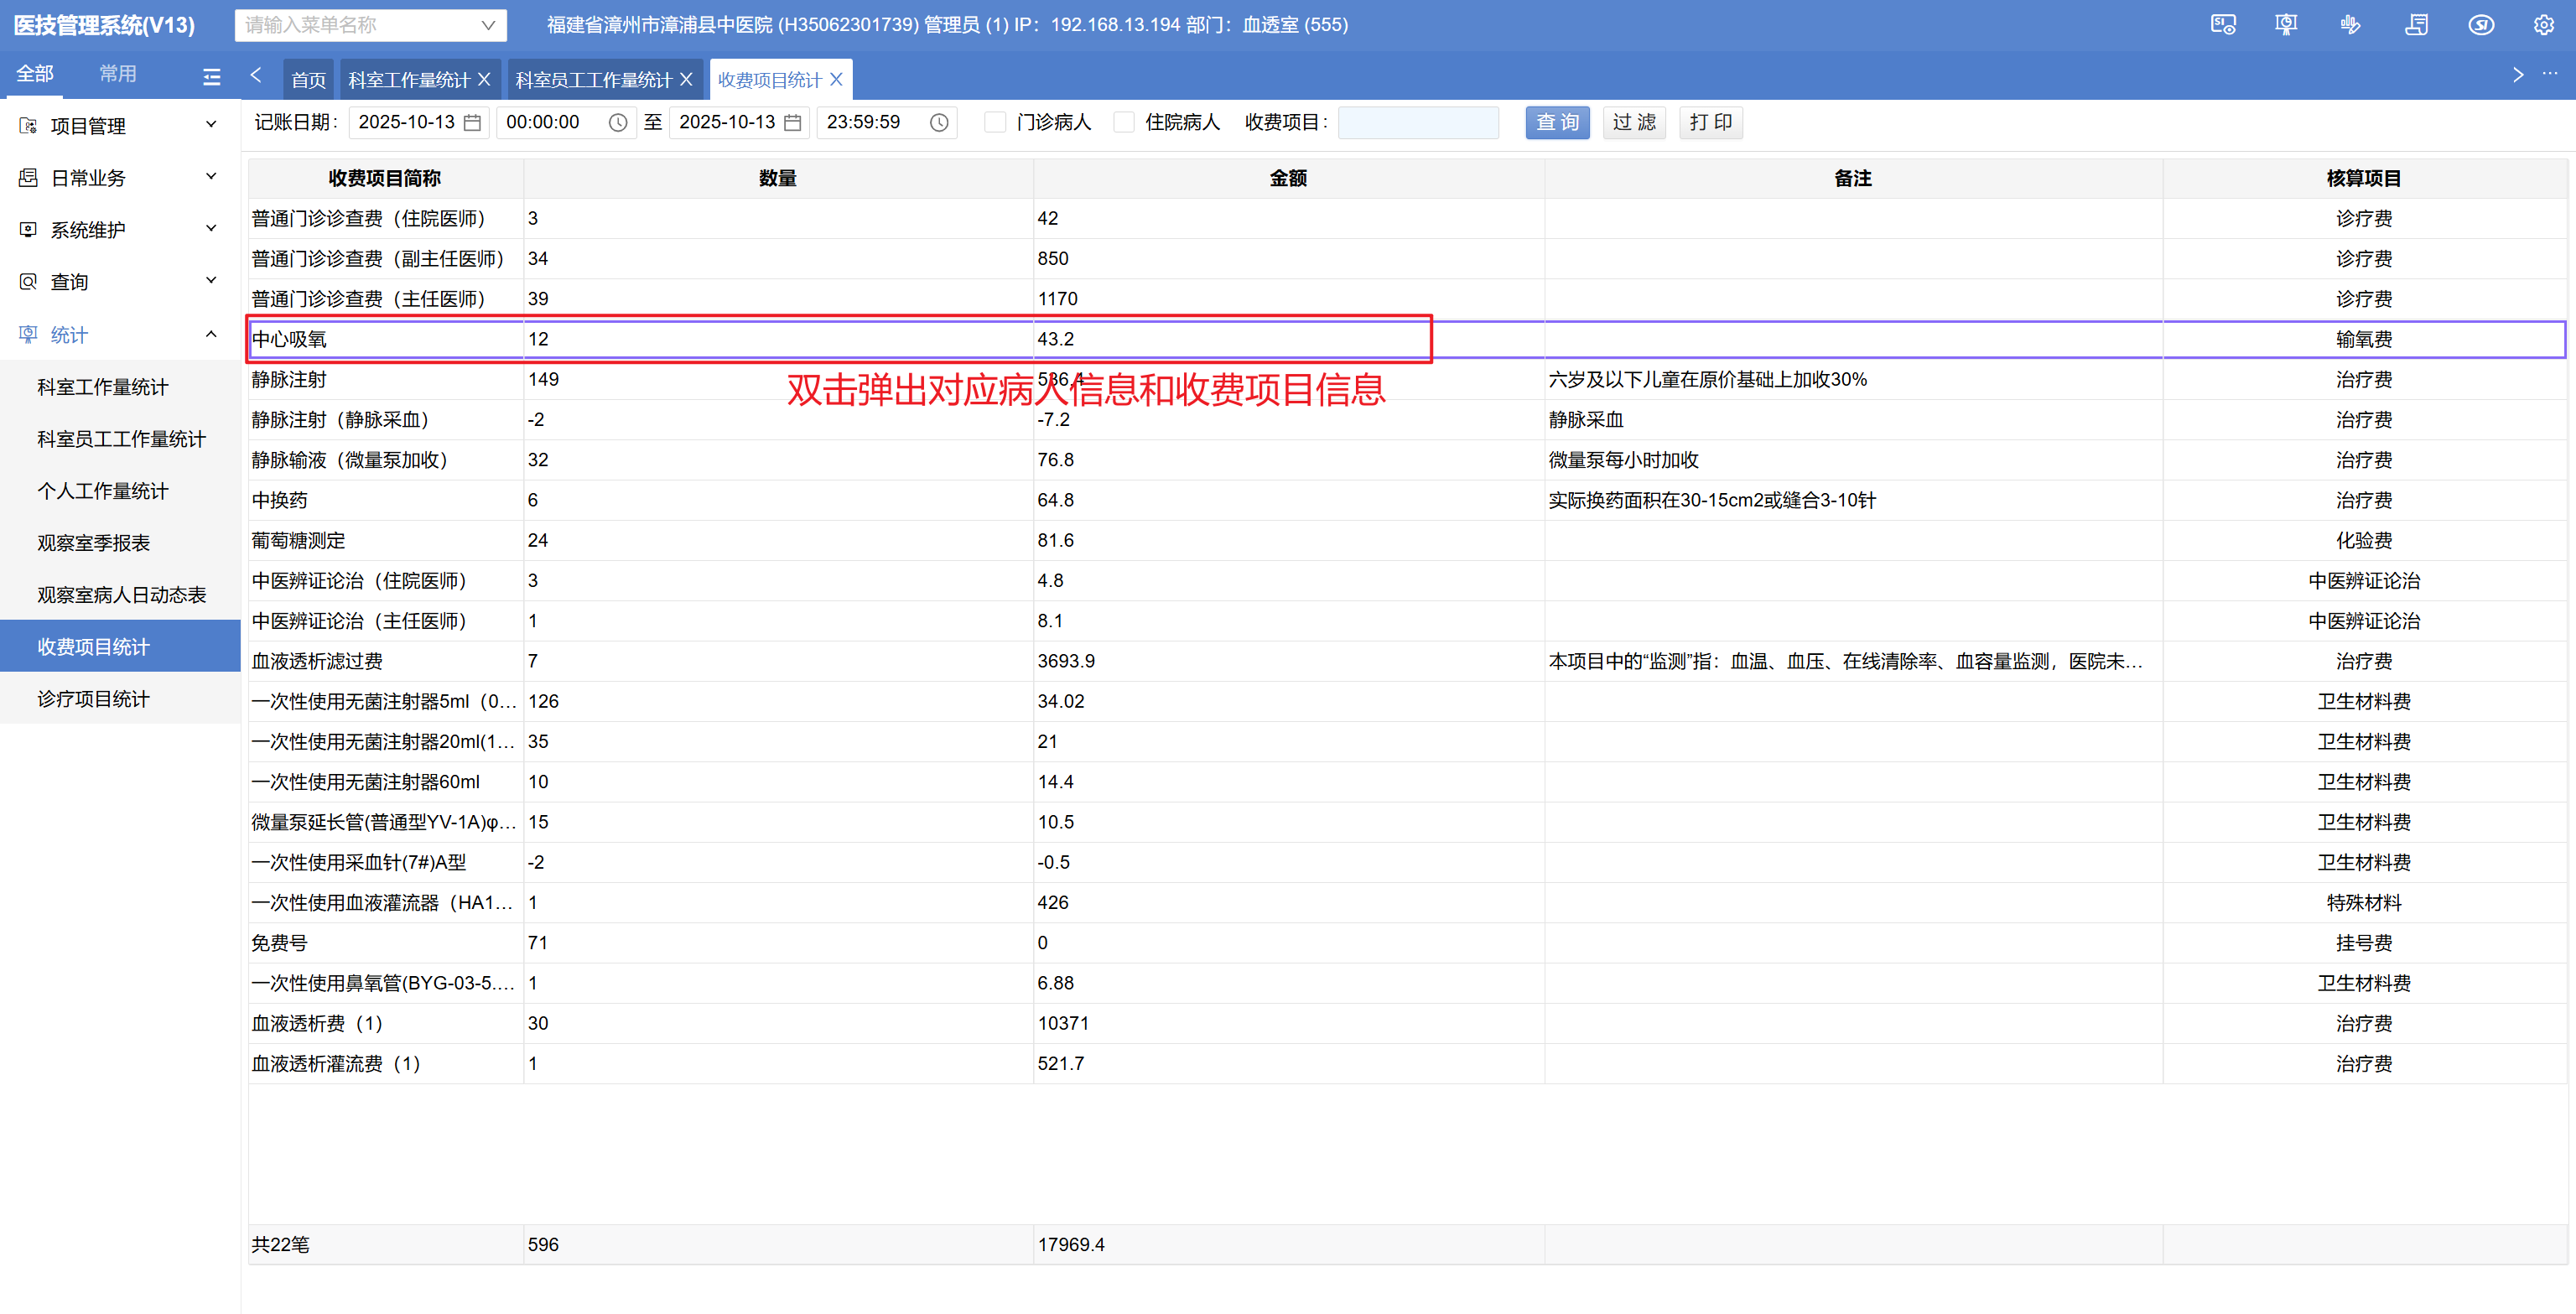Screen dimensions: 2576x1314
Task: Click the oval SI logo icon
Action: (x=2481, y=25)
